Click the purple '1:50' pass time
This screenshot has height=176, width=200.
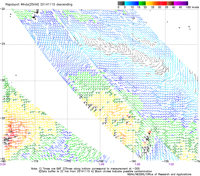(137, 164)
